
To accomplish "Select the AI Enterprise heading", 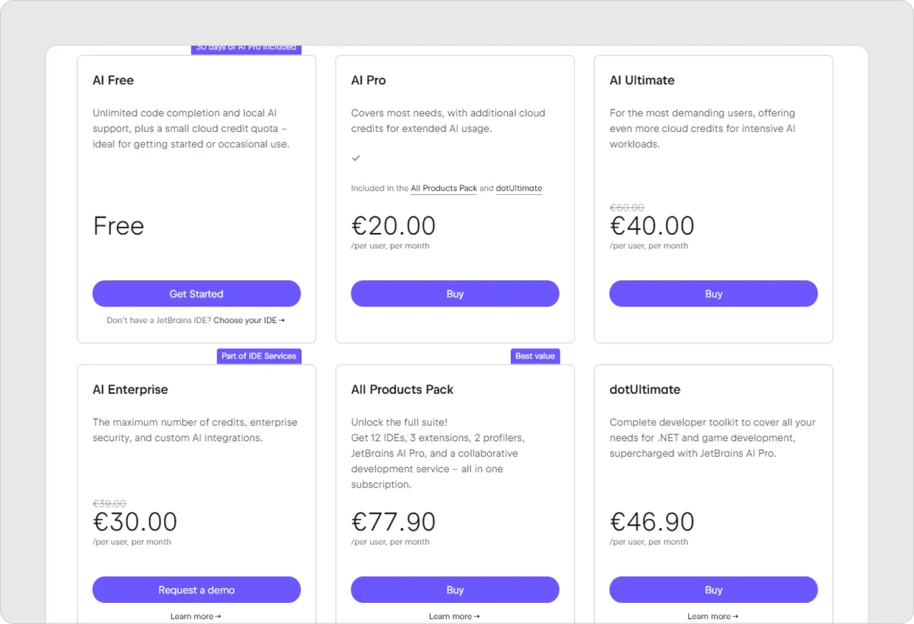I will tap(130, 389).
